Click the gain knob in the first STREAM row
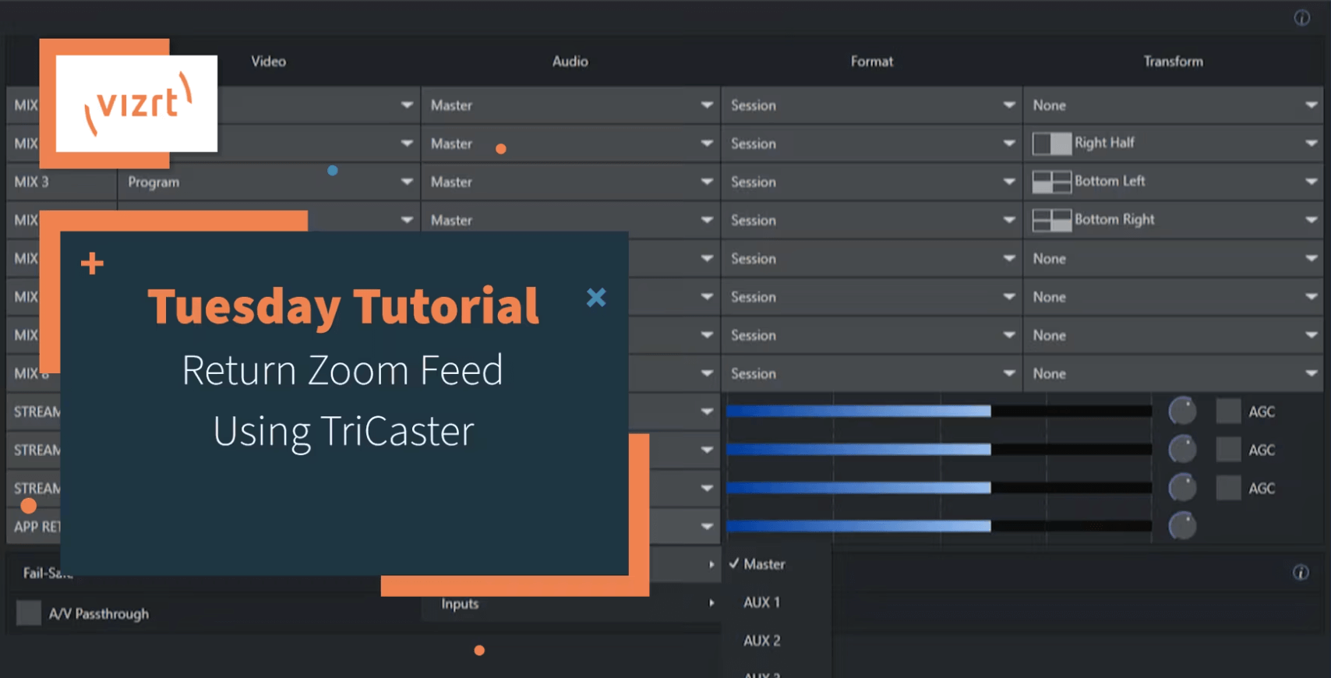 (1182, 411)
